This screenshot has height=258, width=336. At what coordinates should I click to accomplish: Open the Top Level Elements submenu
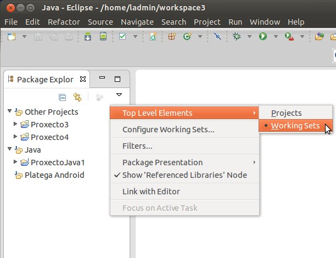(184, 113)
